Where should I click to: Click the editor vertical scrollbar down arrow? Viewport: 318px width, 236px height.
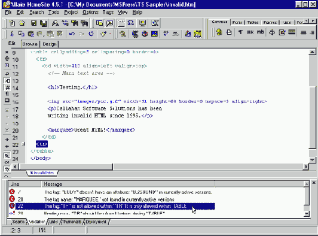pos(312,160)
